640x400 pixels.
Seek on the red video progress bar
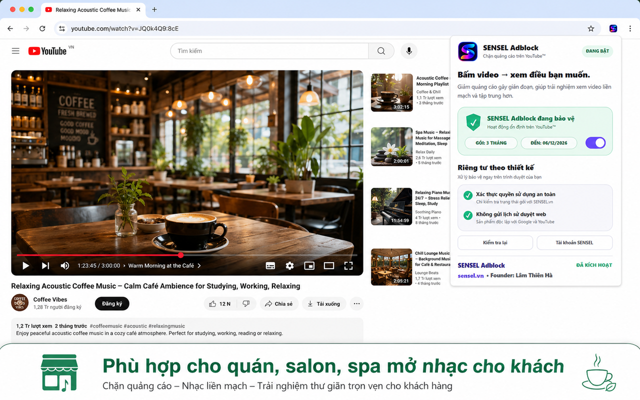coord(187,255)
